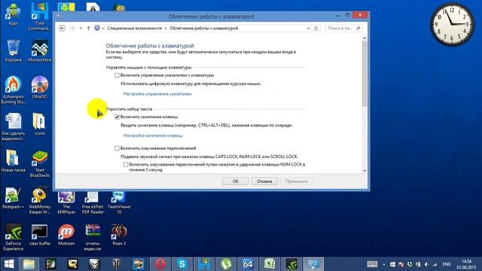Screen dimensions: 482x271
Task: Enable toggle keys sound (озвучивание переключений) checkbox
Action: point(117,148)
